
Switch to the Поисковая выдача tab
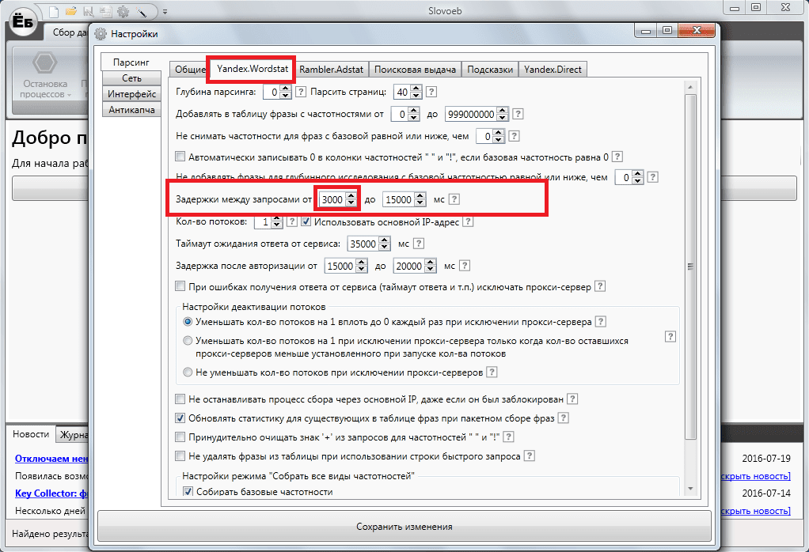point(415,69)
